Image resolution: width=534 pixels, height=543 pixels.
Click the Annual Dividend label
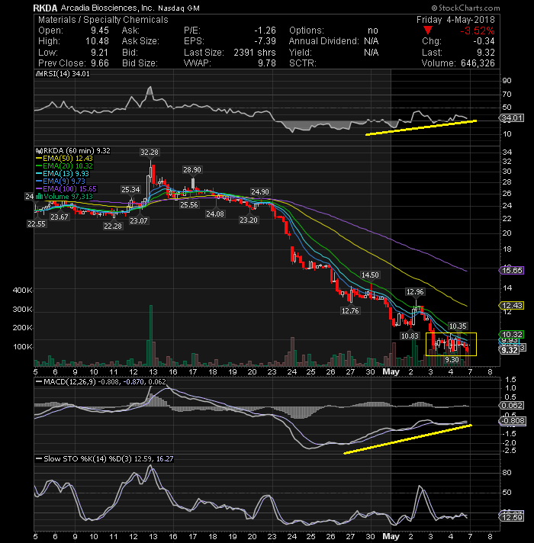(x=324, y=41)
